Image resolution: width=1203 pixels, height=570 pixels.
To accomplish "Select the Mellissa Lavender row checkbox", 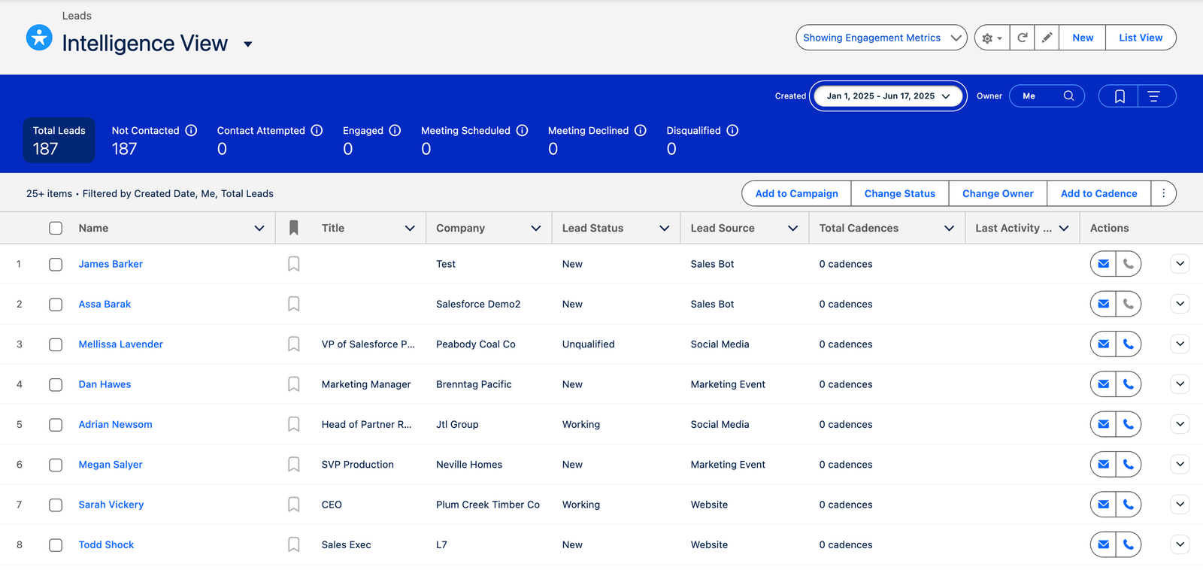I will (x=56, y=344).
